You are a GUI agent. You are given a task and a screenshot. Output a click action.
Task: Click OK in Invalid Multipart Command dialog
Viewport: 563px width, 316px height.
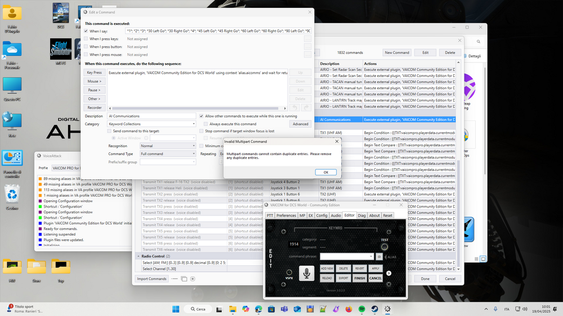[x=325, y=172]
